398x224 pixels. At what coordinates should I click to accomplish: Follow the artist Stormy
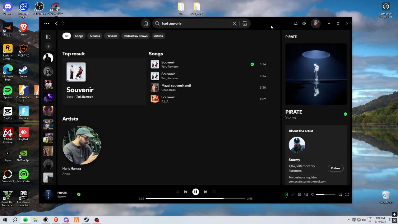pos(336,168)
